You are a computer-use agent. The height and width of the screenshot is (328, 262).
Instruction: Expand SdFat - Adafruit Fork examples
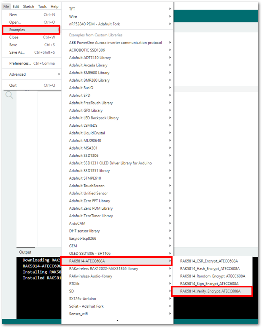[118, 306]
